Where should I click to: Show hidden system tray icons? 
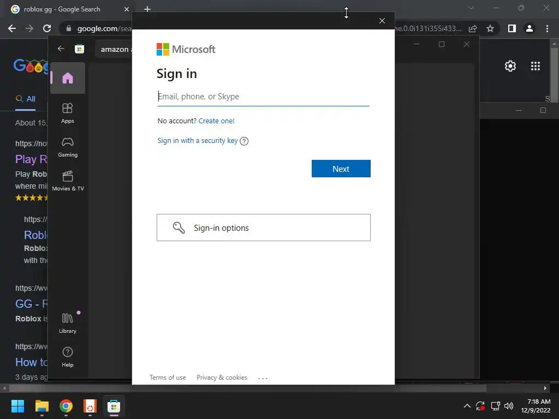click(x=467, y=406)
